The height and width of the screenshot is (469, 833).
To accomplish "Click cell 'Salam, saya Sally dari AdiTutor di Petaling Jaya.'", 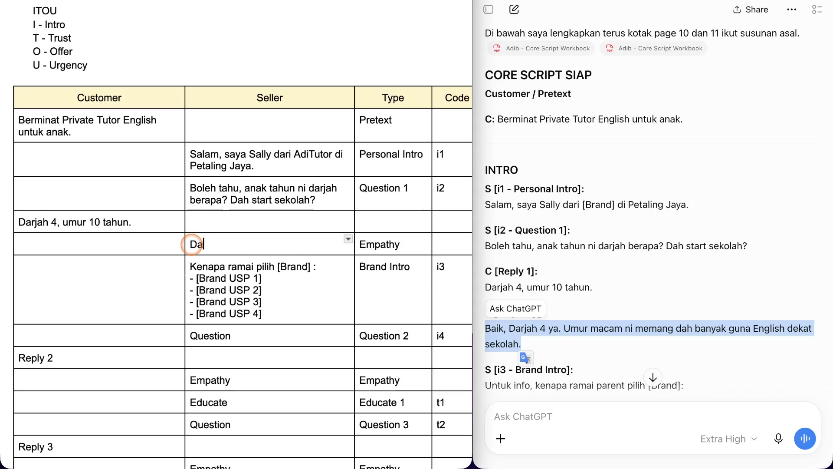I will (x=269, y=160).
